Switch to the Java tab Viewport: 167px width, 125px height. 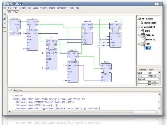coord(20,90)
